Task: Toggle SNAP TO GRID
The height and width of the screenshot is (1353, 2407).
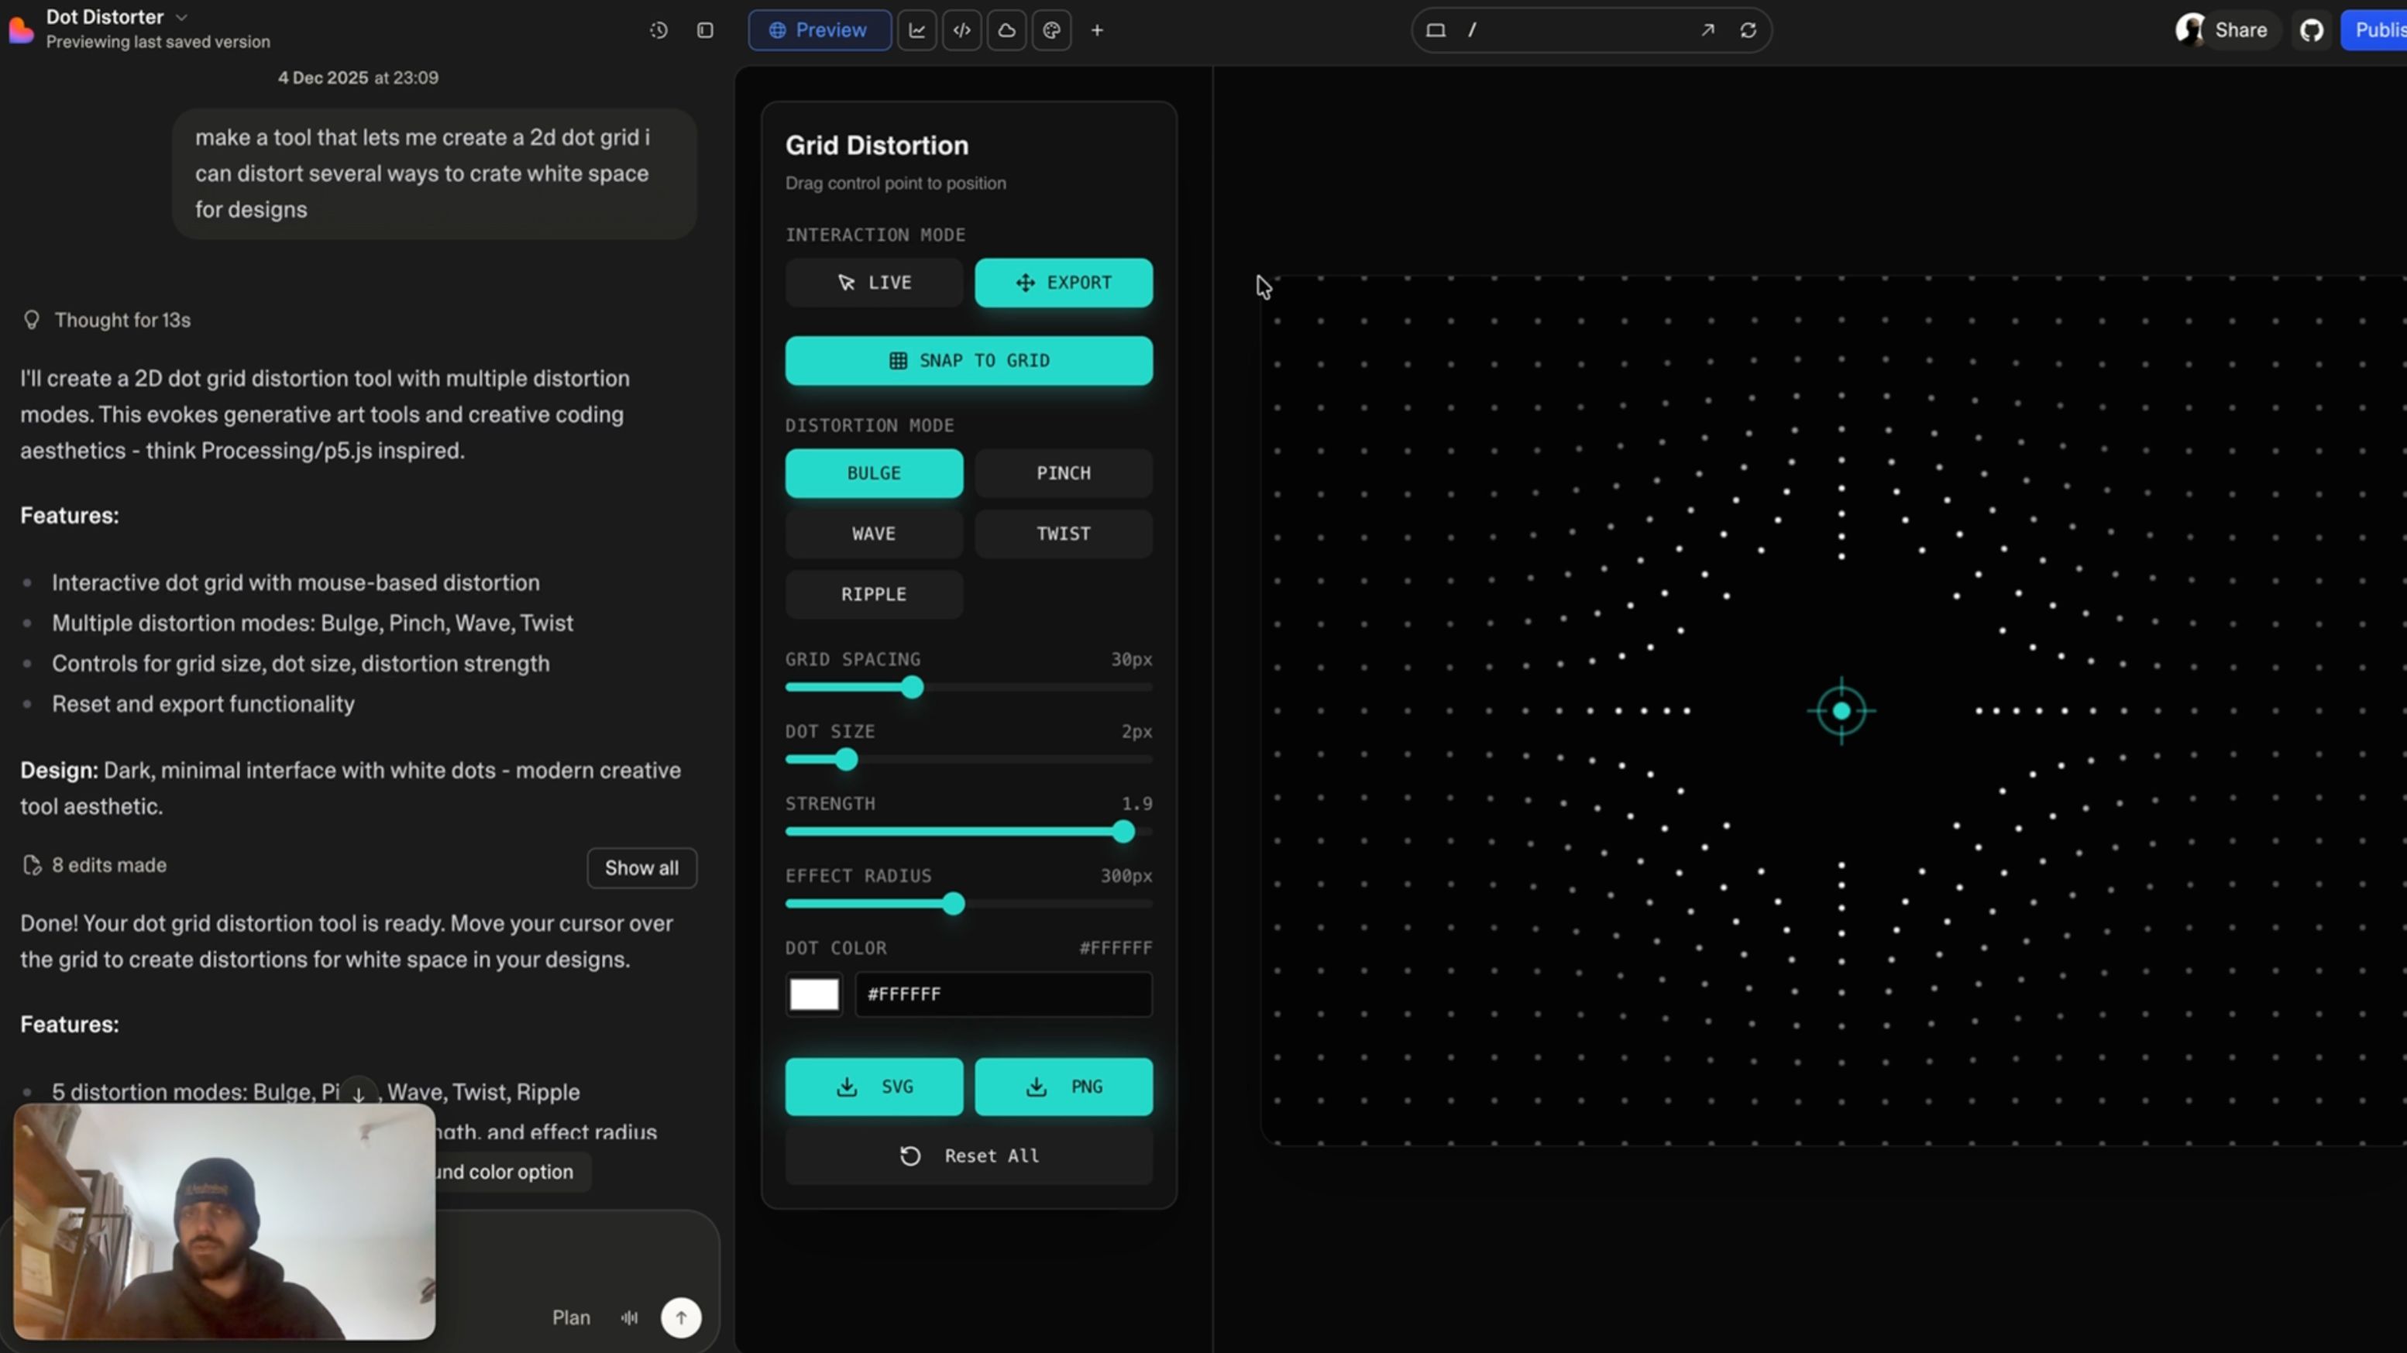Action: coord(968,361)
